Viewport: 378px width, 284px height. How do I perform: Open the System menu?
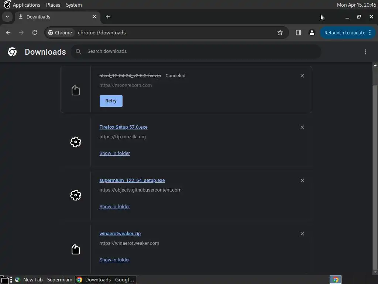coord(74,5)
